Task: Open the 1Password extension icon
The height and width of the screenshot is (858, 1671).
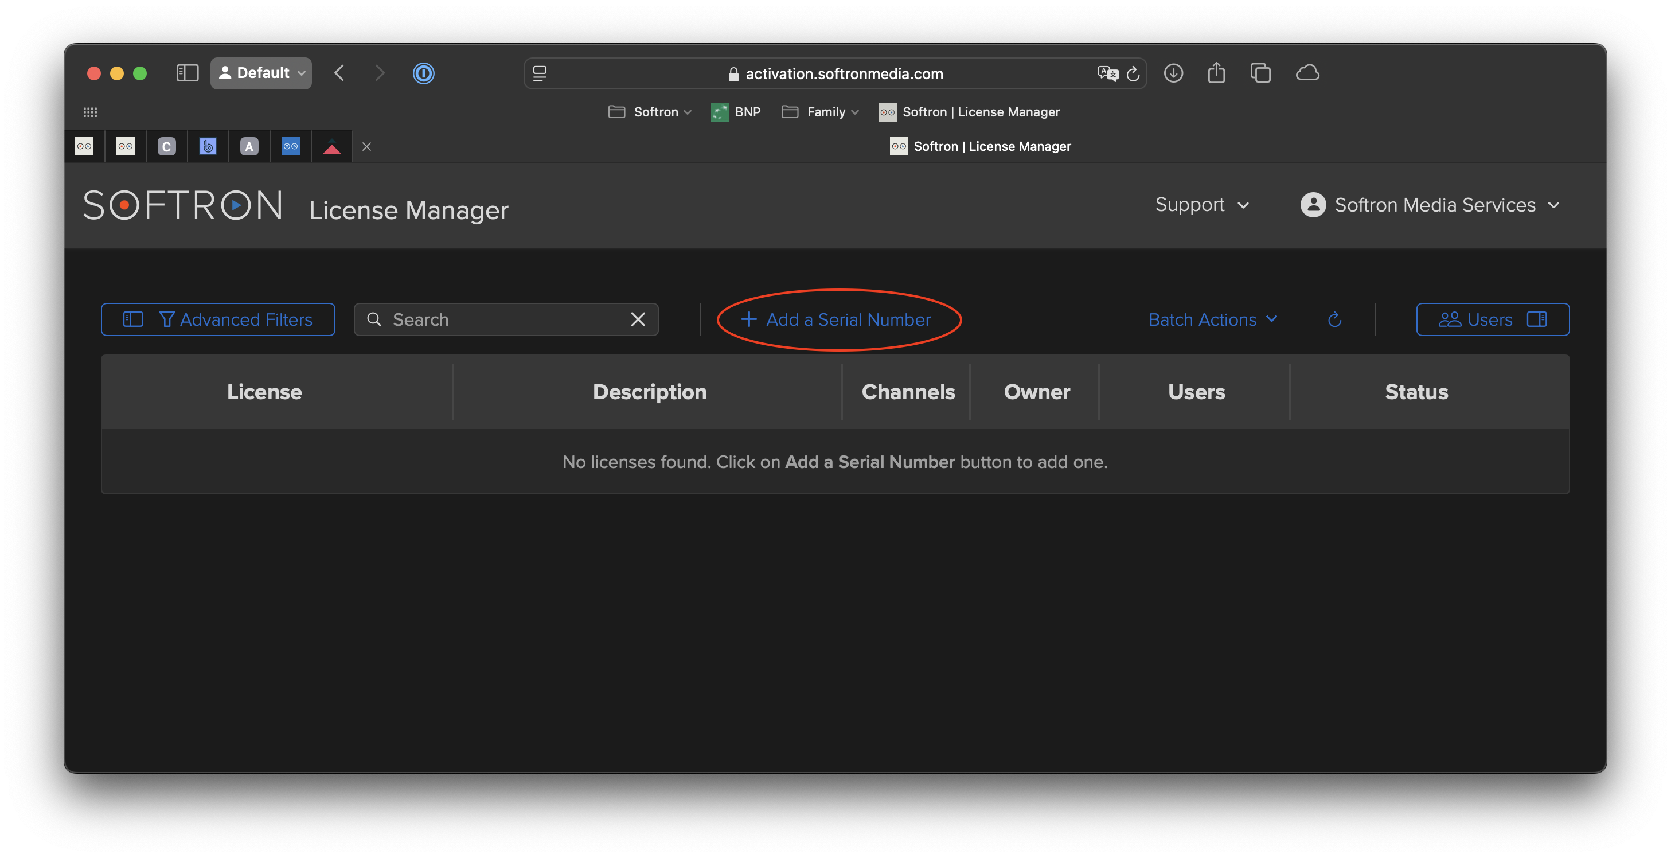Action: (x=424, y=73)
